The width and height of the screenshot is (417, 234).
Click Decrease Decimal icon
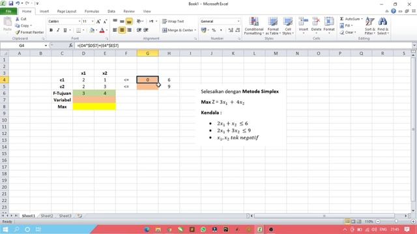point(237,31)
